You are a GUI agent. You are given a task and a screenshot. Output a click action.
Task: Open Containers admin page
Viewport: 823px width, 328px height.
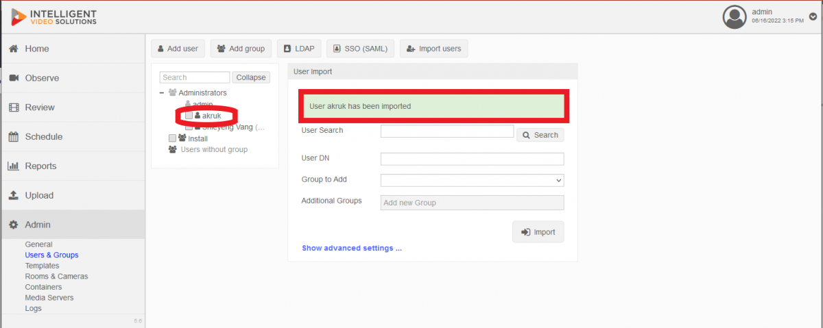(43, 287)
